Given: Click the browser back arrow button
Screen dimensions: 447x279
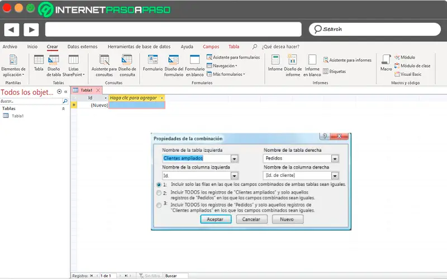Looking at the screenshot, I should click(x=11, y=30).
